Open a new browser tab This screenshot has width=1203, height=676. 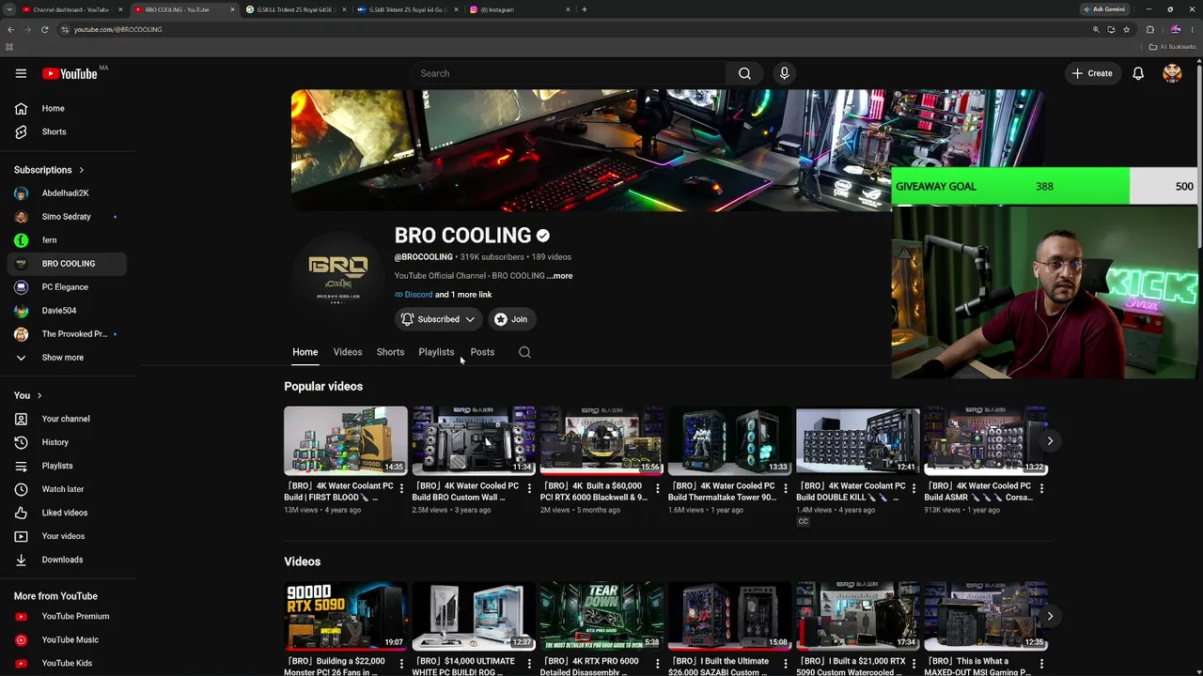coord(585,9)
